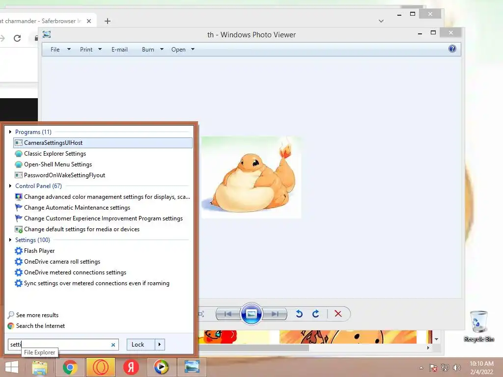Image resolution: width=503 pixels, height=377 pixels.
Task: Expand the shutdown options arrow next to Lock
Action: tap(160, 345)
